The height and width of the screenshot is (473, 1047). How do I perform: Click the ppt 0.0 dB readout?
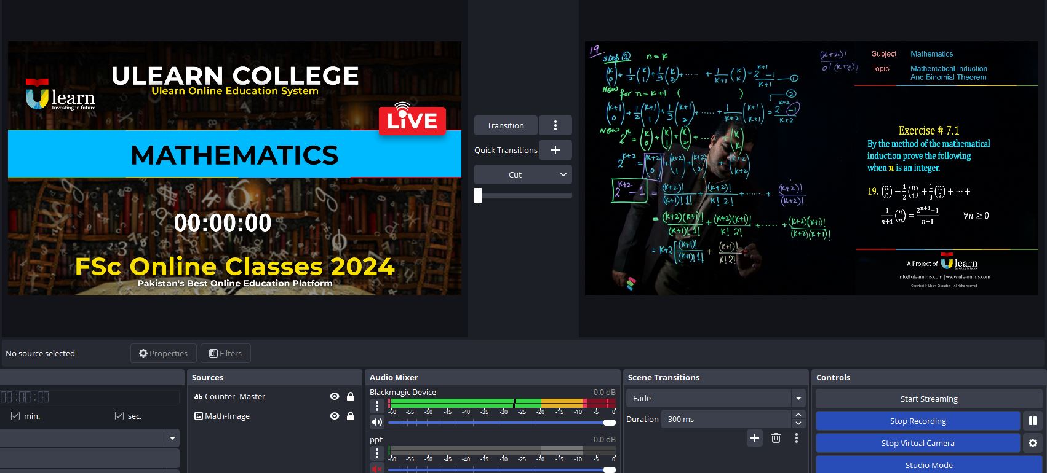click(604, 439)
